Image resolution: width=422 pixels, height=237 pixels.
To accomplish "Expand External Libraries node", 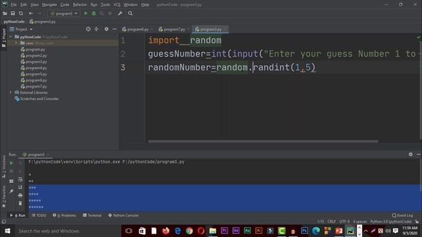I will (x=11, y=92).
